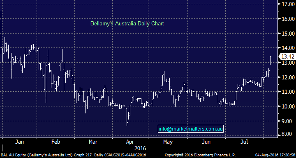Click the 11.00 price axis label

coord(288,92)
